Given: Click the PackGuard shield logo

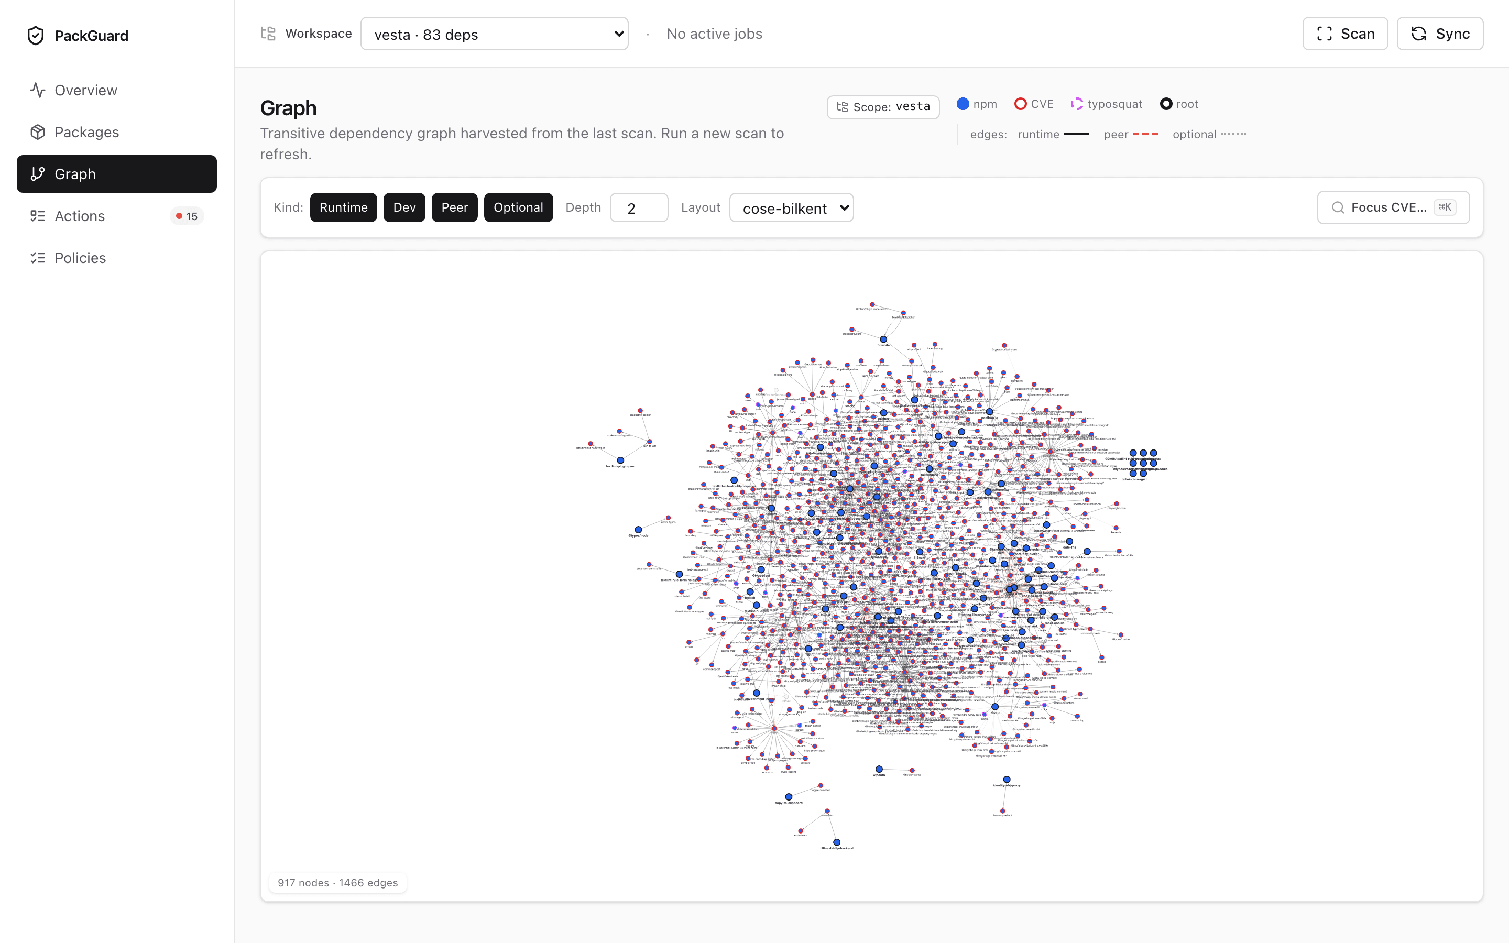Looking at the screenshot, I should click(x=36, y=36).
